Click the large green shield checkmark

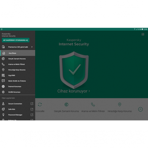click(74, 70)
